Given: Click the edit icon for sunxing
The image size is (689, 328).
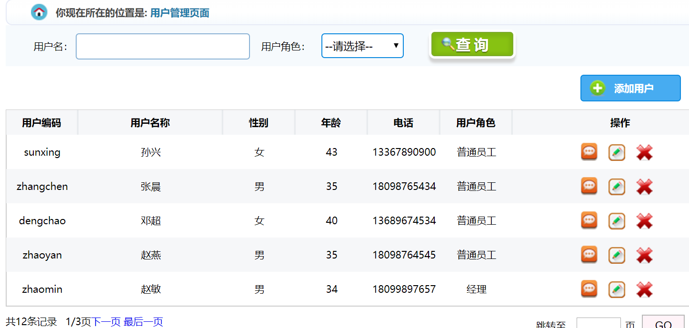Looking at the screenshot, I should point(617,152).
